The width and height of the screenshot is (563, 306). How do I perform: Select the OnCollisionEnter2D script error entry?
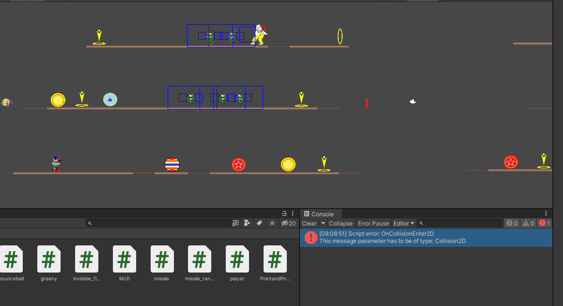pyautogui.click(x=426, y=237)
